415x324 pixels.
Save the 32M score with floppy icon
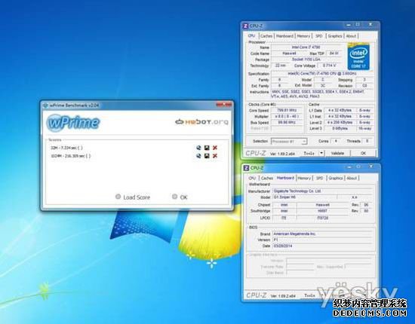pos(207,148)
